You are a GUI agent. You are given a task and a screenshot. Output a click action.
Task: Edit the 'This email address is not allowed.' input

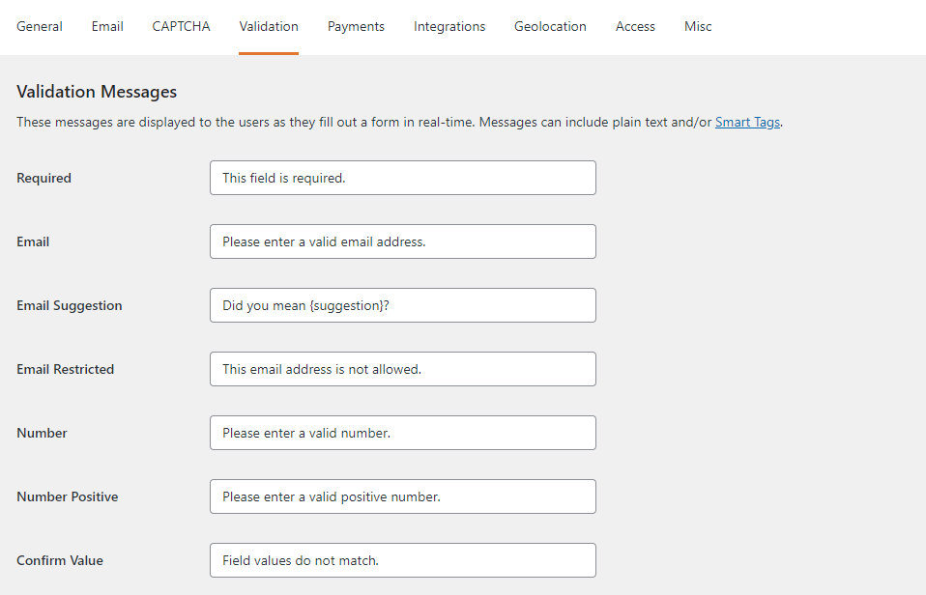pos(402,369)
